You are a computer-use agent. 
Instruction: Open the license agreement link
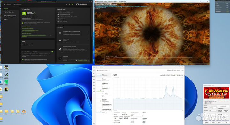(27, 29)
